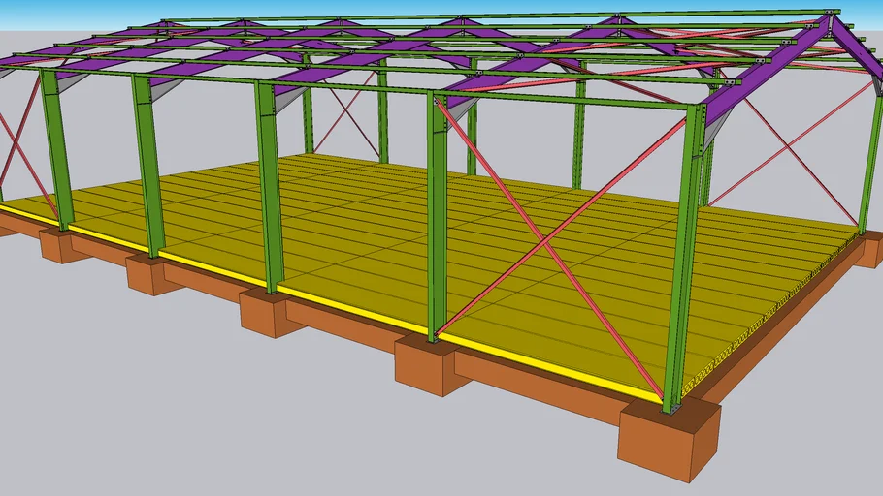883x496 pixels.
Task: Select the right side edge of the yellow floor
Action: [776, 310]
